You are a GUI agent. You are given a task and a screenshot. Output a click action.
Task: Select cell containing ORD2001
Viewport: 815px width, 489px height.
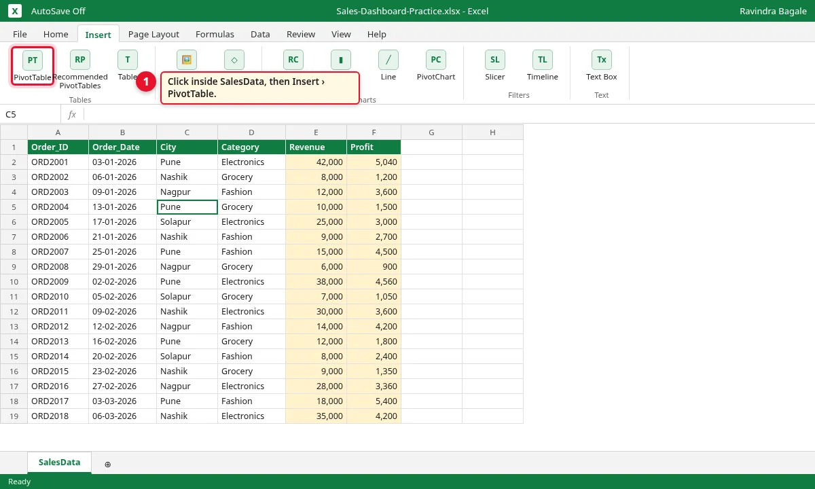tap(58, 162)
